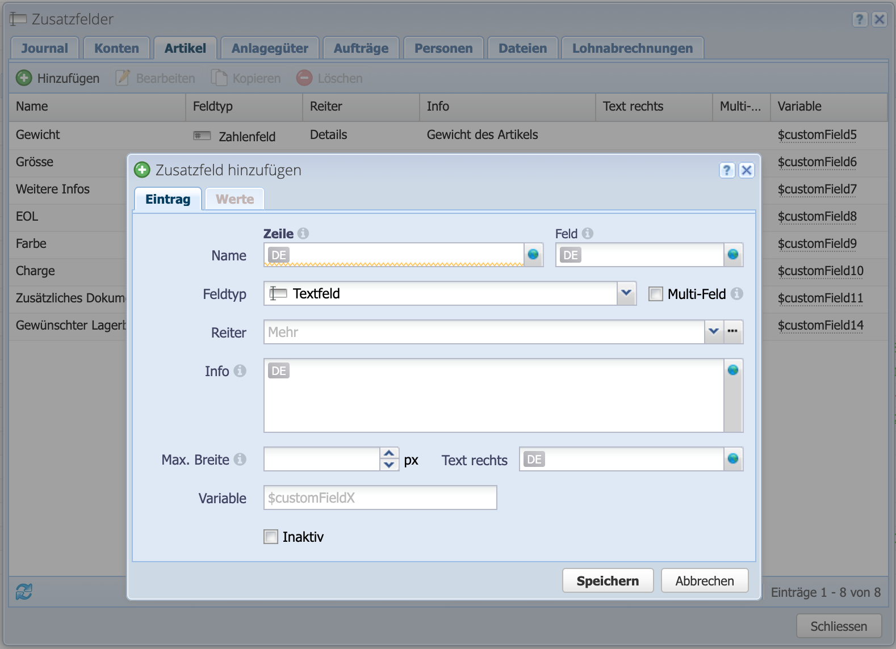
Task: Open translations globe for the Info textarea
Action: pyautogui.click(x=733, y=370)
